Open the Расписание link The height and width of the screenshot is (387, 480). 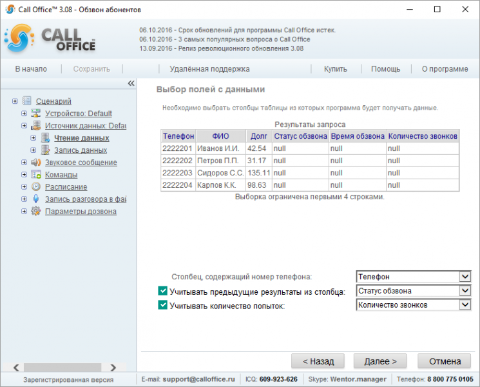point(66,187)
